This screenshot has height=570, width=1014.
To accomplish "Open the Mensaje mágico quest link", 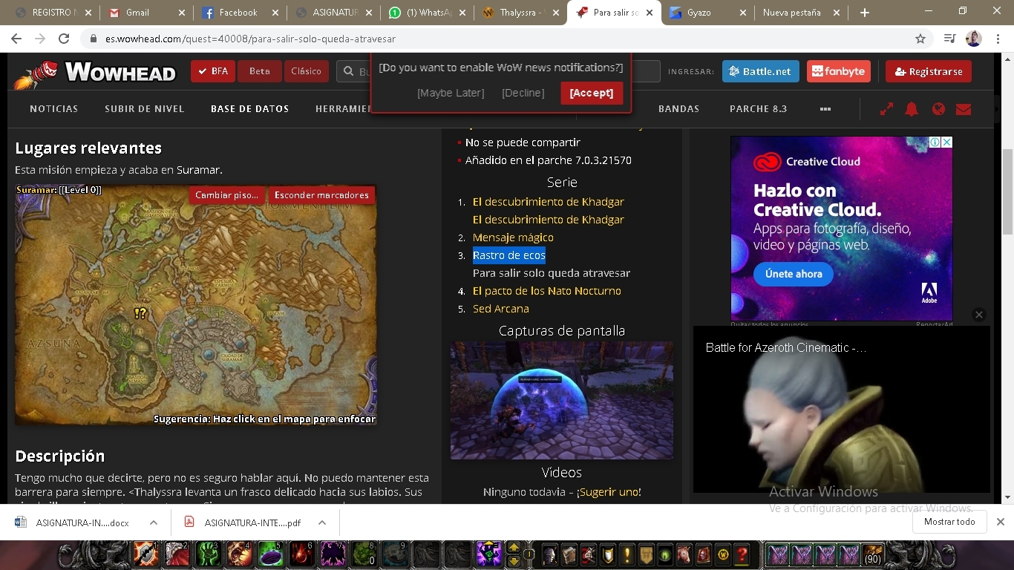I will point(513,237).
